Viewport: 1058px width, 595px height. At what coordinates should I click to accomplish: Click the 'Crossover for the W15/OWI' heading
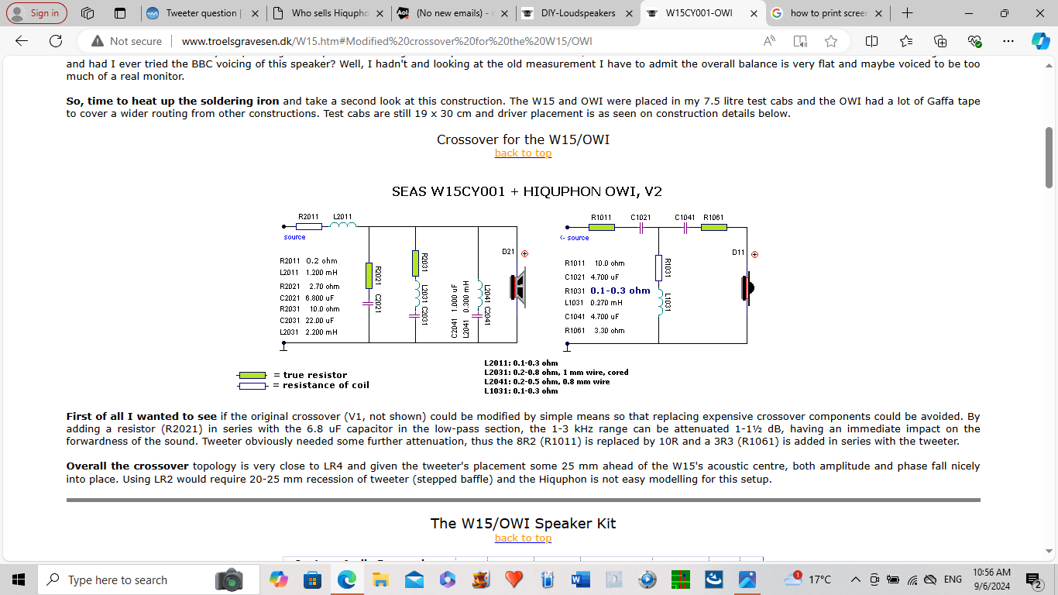coord(523,139)
